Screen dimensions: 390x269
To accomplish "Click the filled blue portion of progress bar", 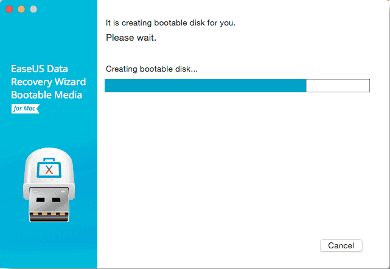I will pyautogui.click(x=206, y=86).
